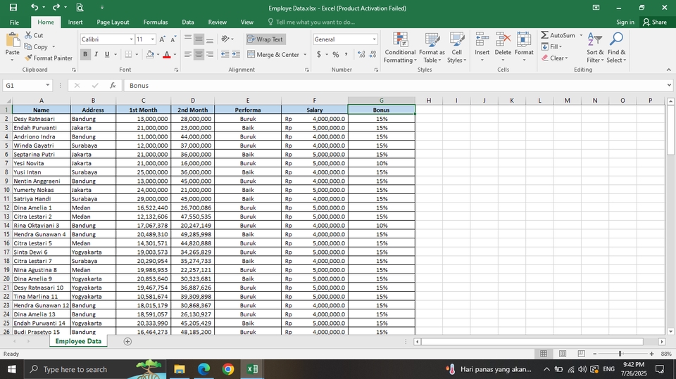676x379 pixels.
Task: Open Google Chrome from the taskbar
Action: click(x=228, y=369)
